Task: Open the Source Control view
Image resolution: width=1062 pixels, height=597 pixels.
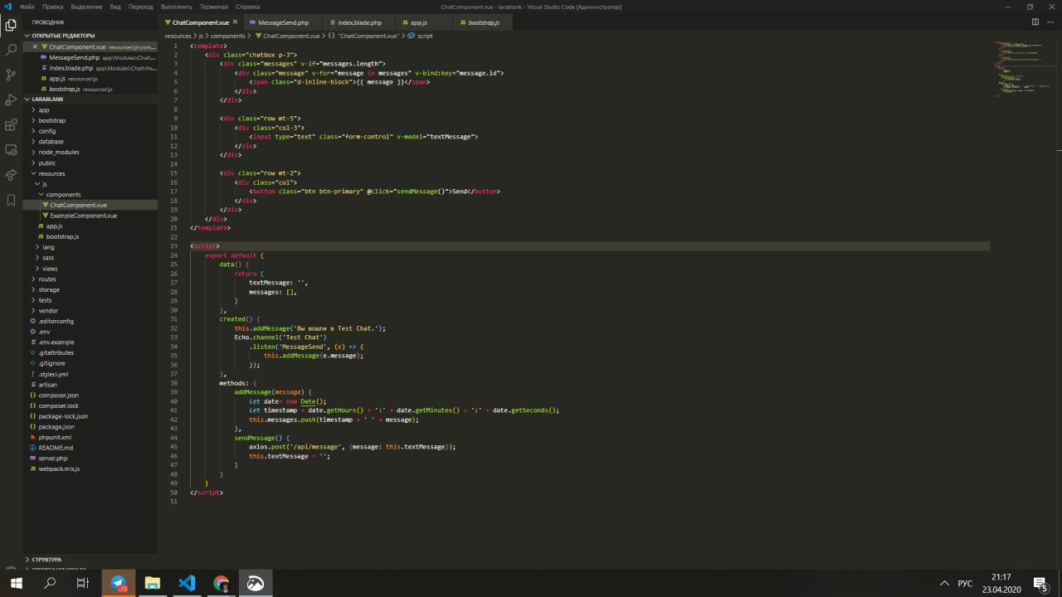Action: 11,75
